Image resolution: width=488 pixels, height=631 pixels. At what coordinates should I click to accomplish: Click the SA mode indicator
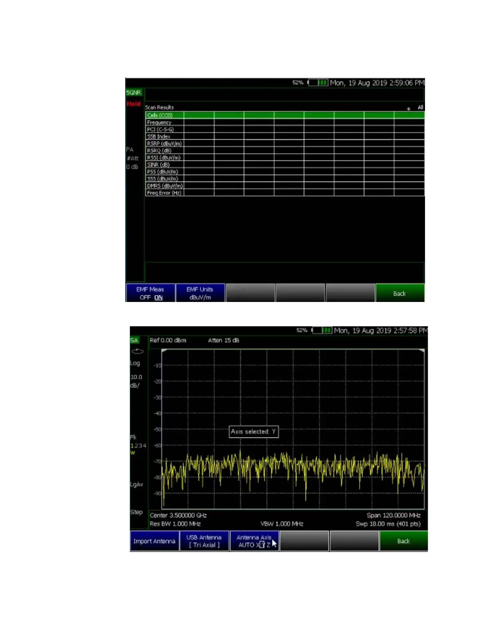point(134,341)
